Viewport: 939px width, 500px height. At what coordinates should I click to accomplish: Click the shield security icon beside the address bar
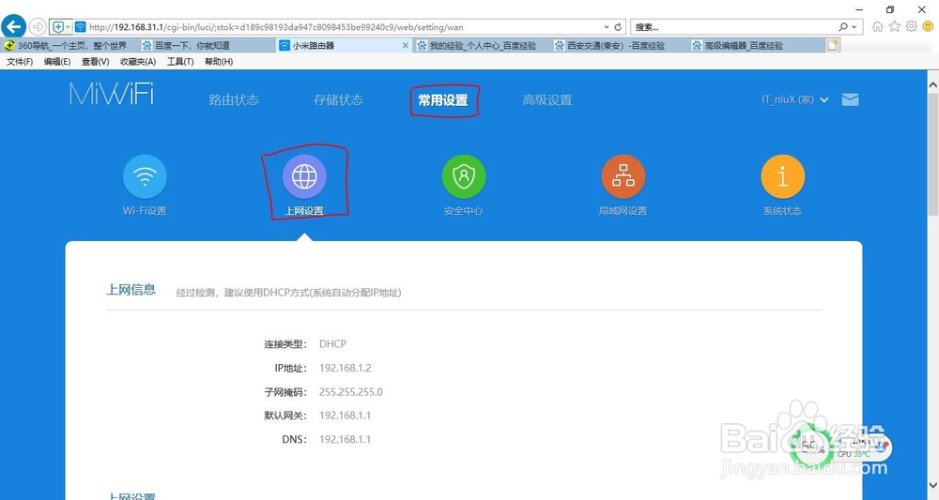click(x=58, y=27)
